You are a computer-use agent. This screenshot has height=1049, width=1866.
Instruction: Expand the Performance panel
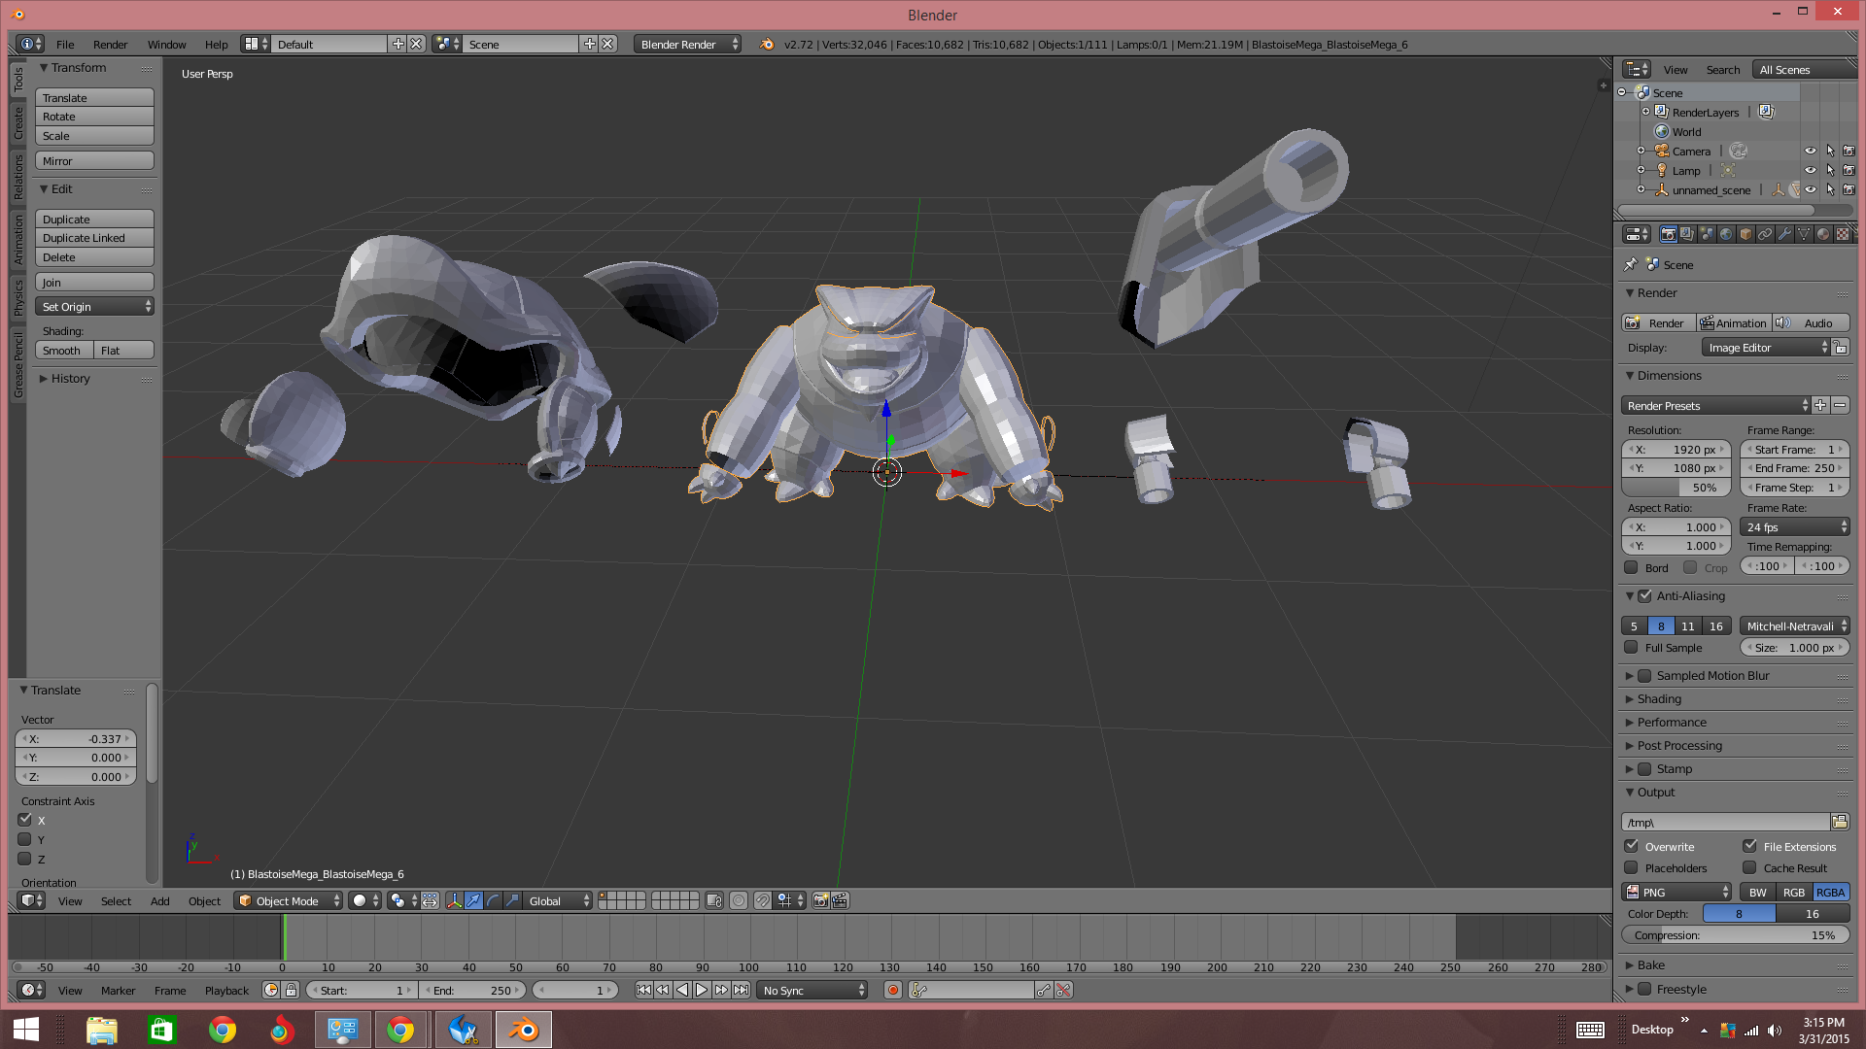[1671, 722]
